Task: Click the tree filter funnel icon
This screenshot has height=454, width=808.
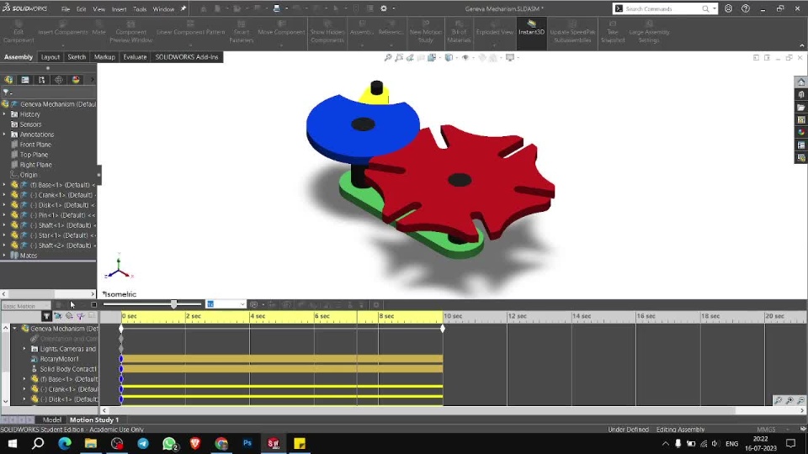Action: (x=6, y=92)
